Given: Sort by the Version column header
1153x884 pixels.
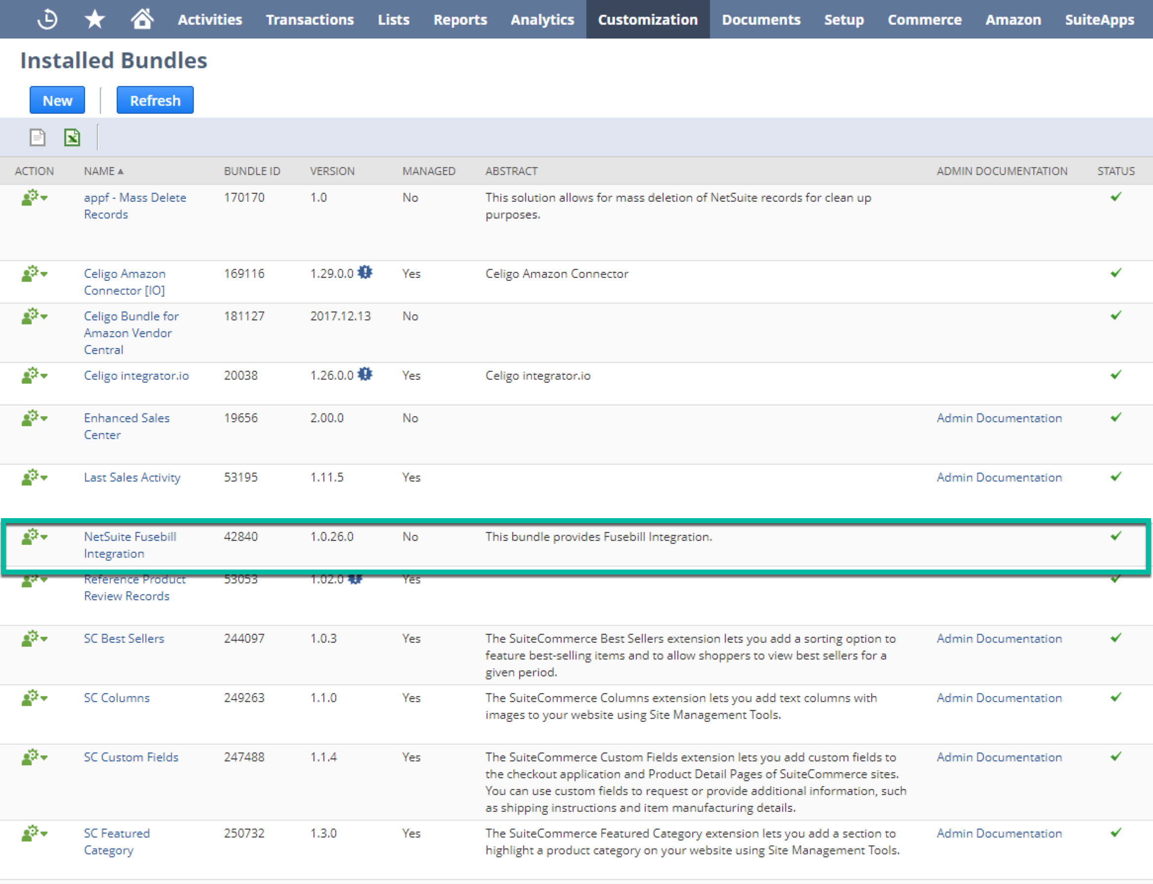Looking at the screenshot, I should click(332, 171).
